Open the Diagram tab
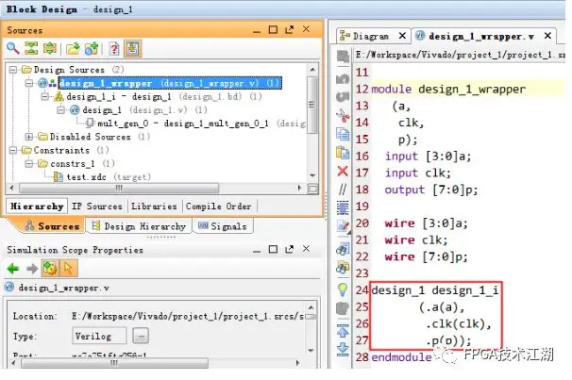Screen dimensions: 572x380 pos(370,36)
